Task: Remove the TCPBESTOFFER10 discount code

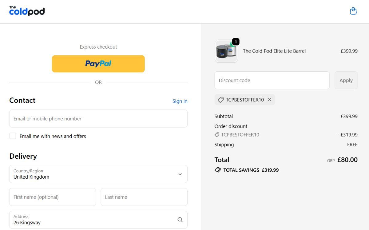Action: (269, 100)
